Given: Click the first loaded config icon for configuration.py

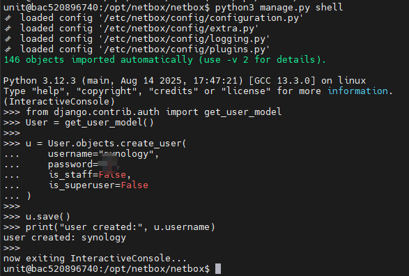Looking at the screenshot, I should [x=8, y=18].
